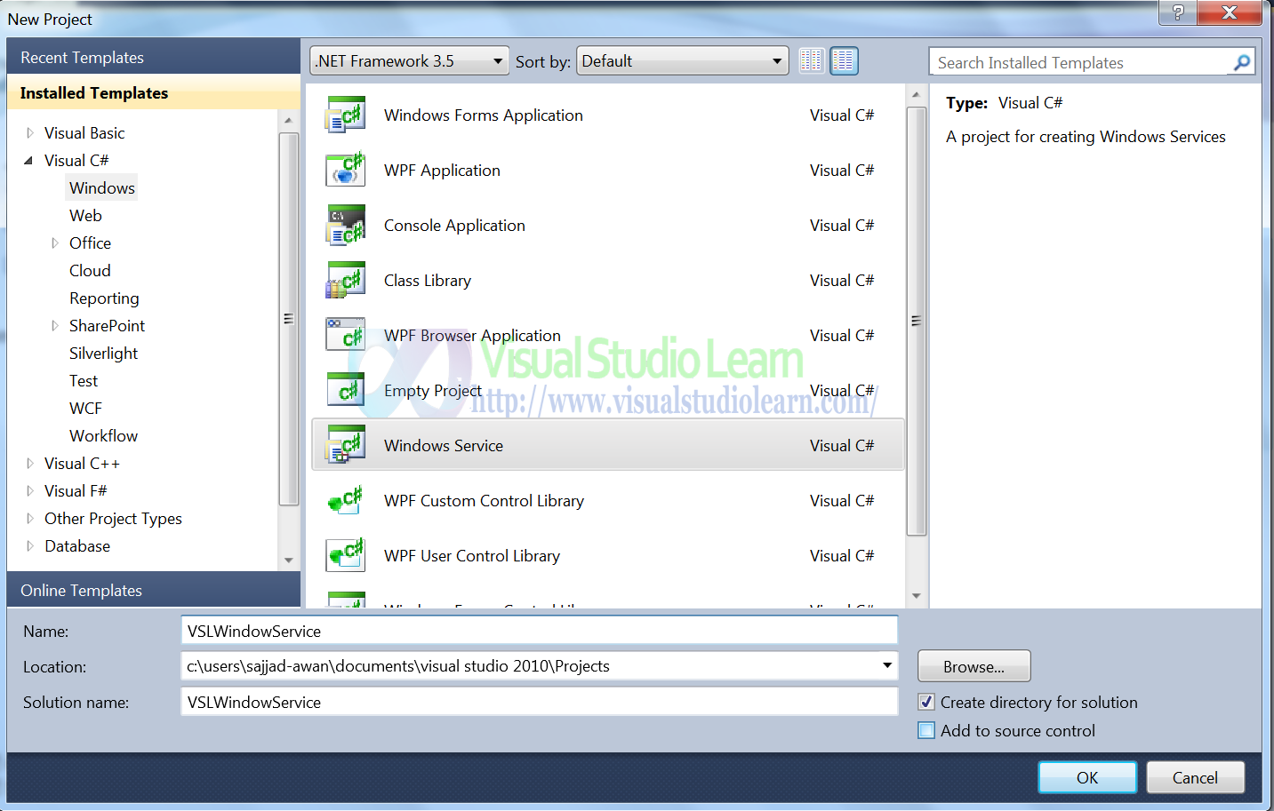Switch to medium icons list view

844,61
